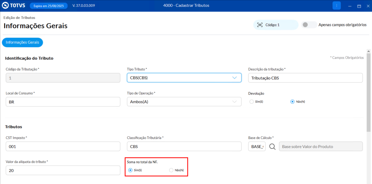Viewport: 372px width, 184px height.
Task: Select Sim(S) for Devolução
Action: click(x=252, y=102)
